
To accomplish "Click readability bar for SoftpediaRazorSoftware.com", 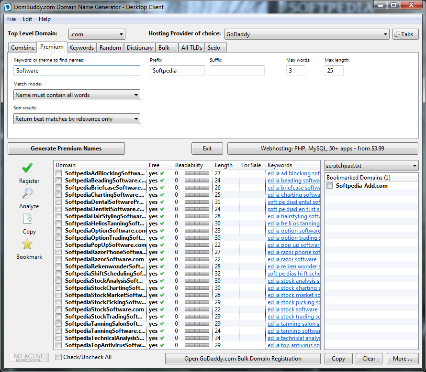I will (x=197, y=259).
